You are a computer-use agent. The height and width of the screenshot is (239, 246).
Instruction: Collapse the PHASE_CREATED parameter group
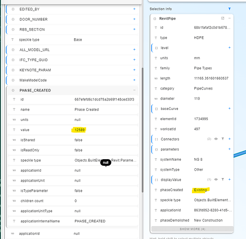tap(134, 90)
